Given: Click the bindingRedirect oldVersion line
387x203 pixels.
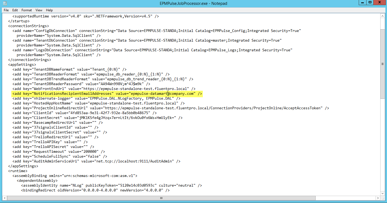Looking at the screenshot, I should [x=95, y=190].
